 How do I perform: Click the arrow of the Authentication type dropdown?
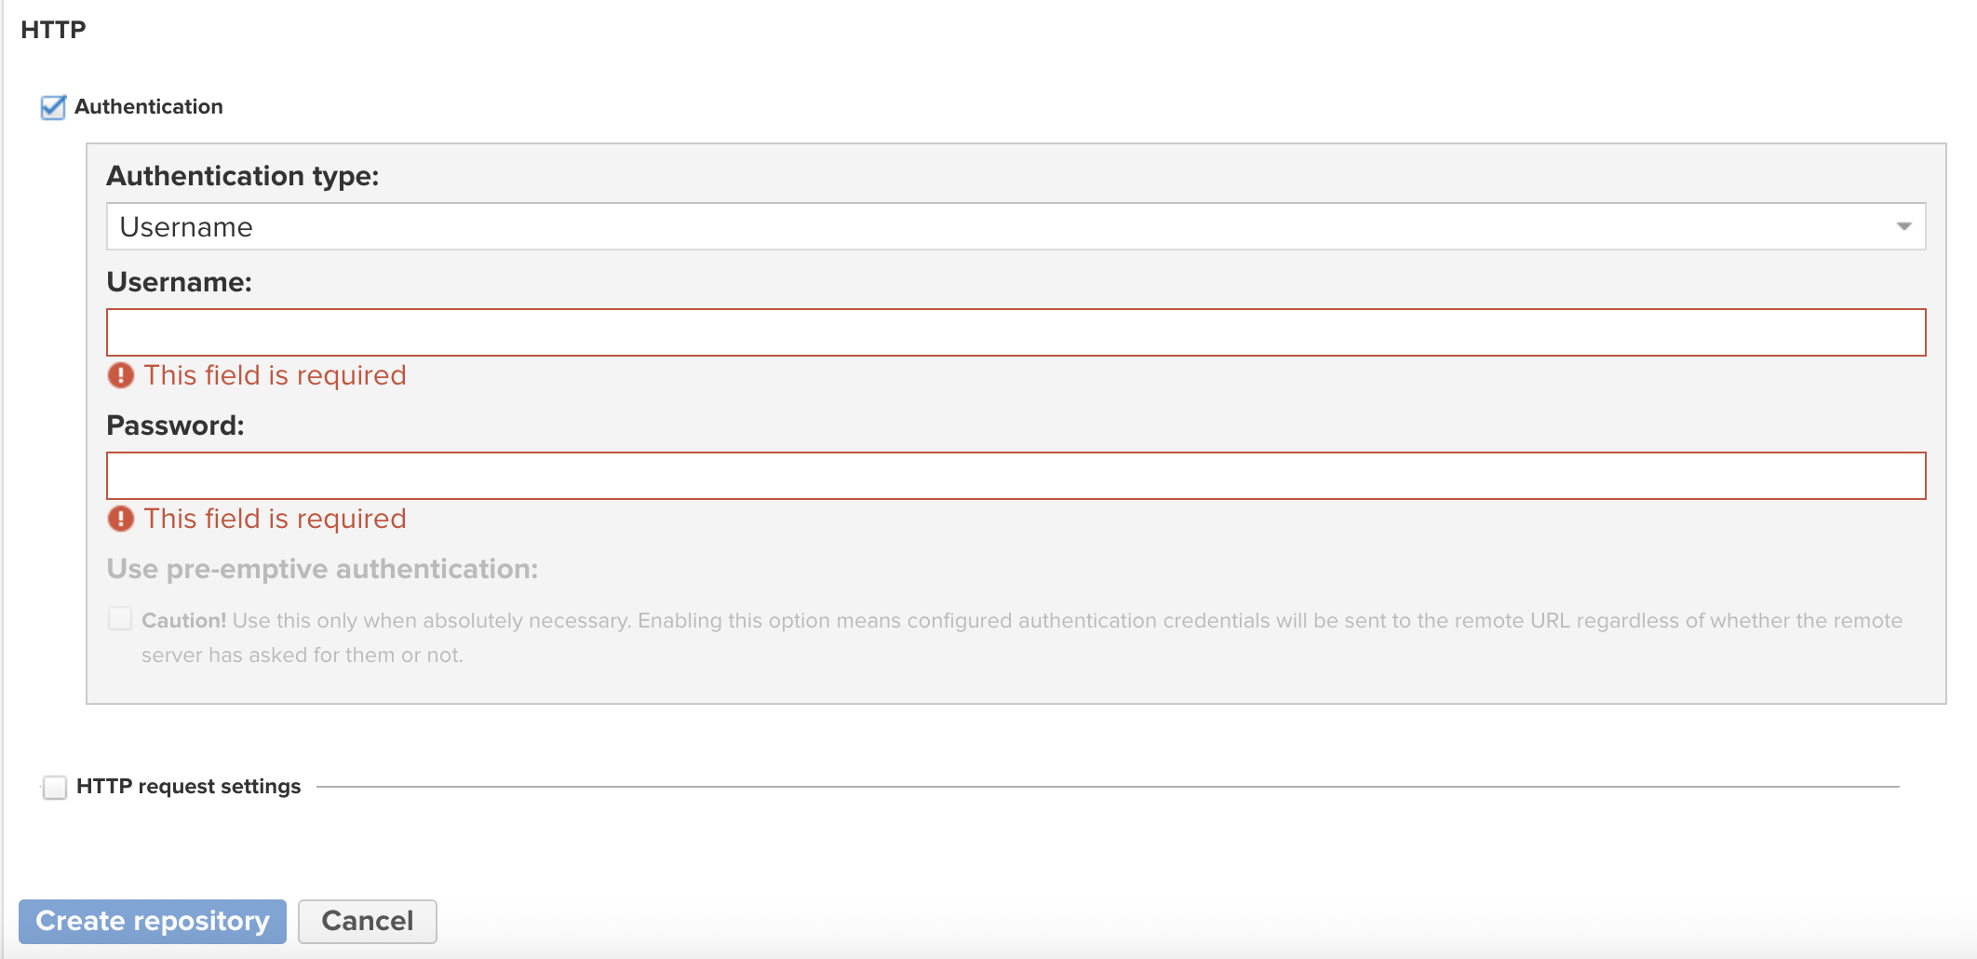click(1903, 226)
